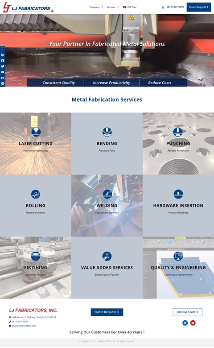Open the QUALITY & ENGINEERING heading
The image size is (214, 348).
(x=178, y=268)
